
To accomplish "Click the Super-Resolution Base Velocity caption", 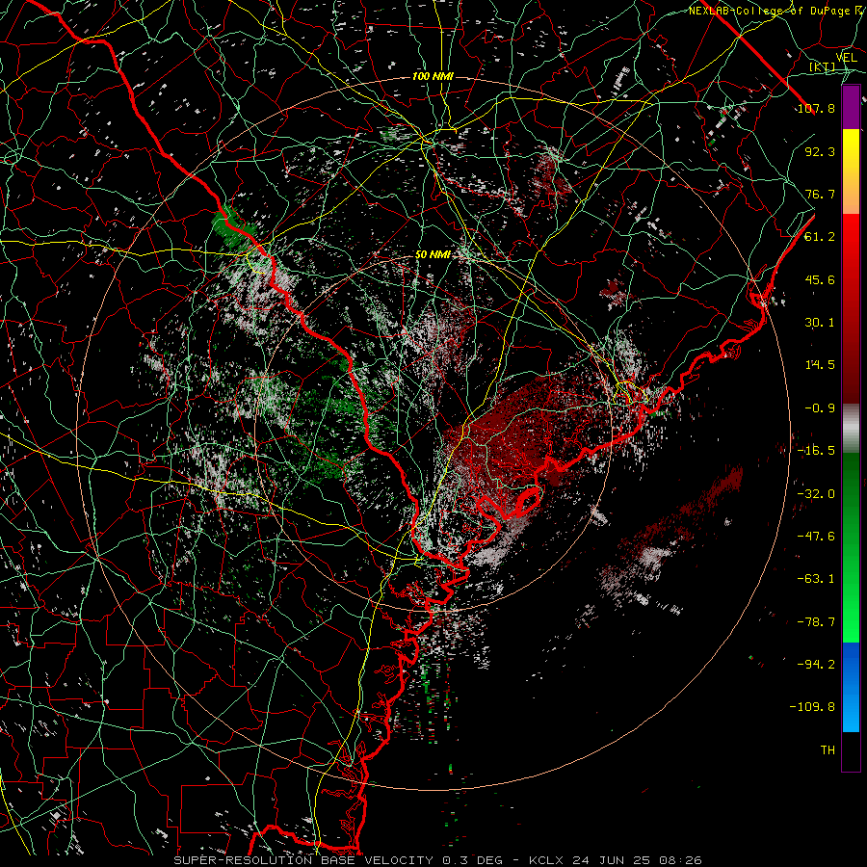I will pyautogui.click(x=437, y=860).
